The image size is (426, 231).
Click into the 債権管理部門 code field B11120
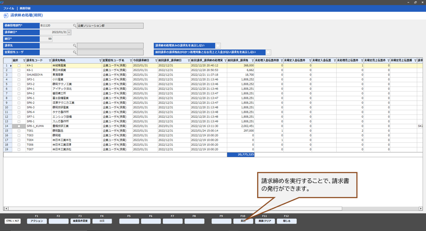tap(56, 25)
